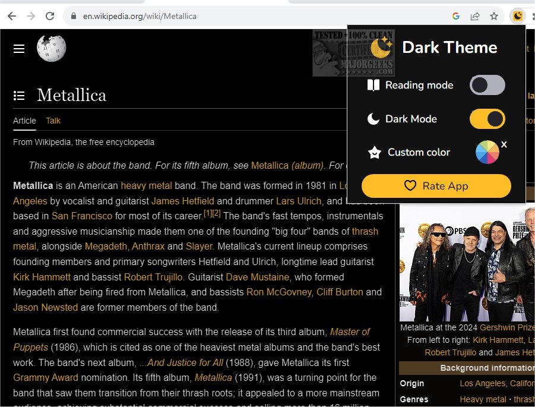The image size is (535, 407).
Task: Open the Kirk Hammett link in paragraph
Action: (42, 277)
